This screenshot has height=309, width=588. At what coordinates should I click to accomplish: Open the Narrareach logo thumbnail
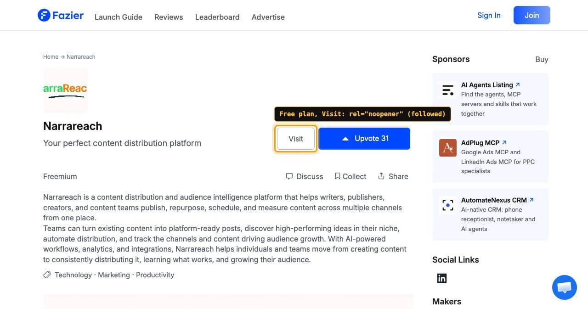(x=65, y=90)
